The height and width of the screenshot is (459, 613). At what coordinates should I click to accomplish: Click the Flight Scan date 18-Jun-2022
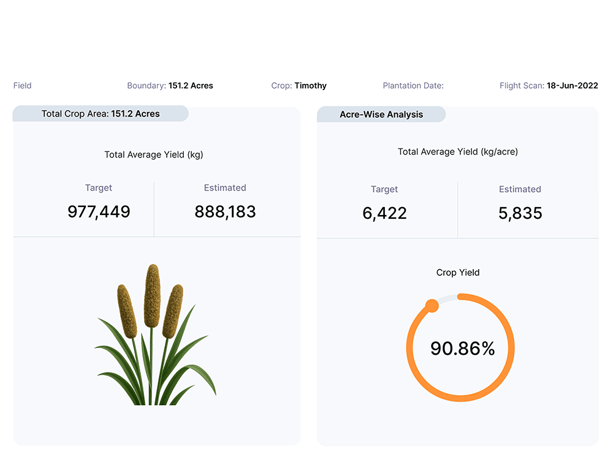coord(572,86)
